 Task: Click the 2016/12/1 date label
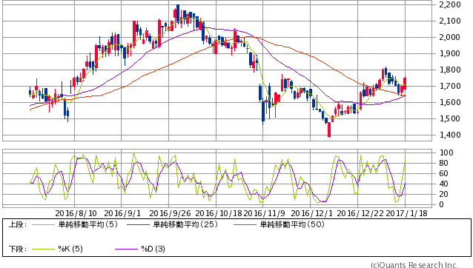point(311,213)
